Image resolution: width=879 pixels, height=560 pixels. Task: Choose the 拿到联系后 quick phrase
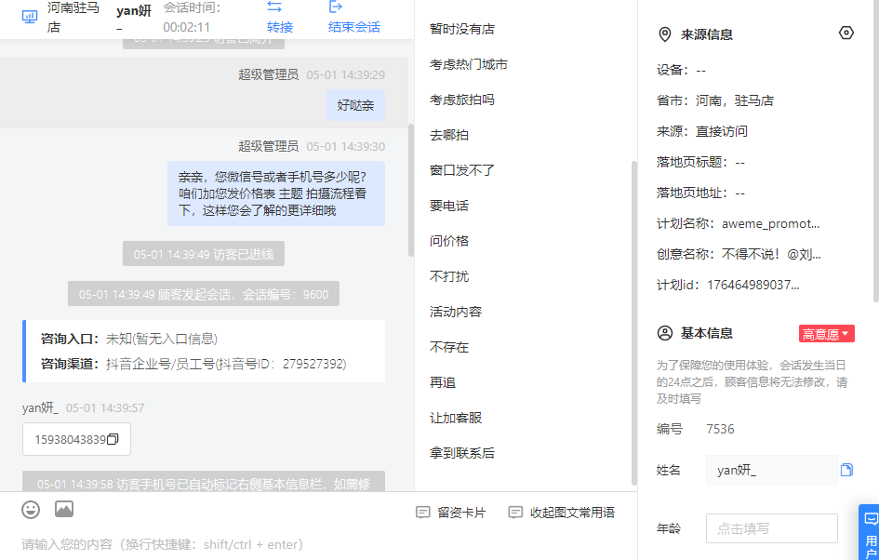(462, 453)
